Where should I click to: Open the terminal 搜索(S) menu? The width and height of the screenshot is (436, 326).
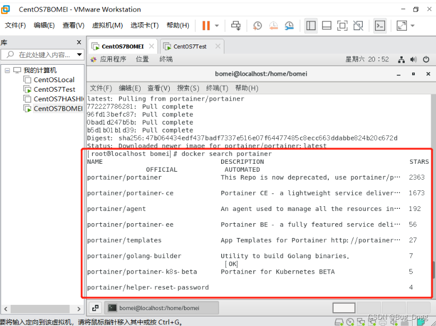[x=188, y=88]
